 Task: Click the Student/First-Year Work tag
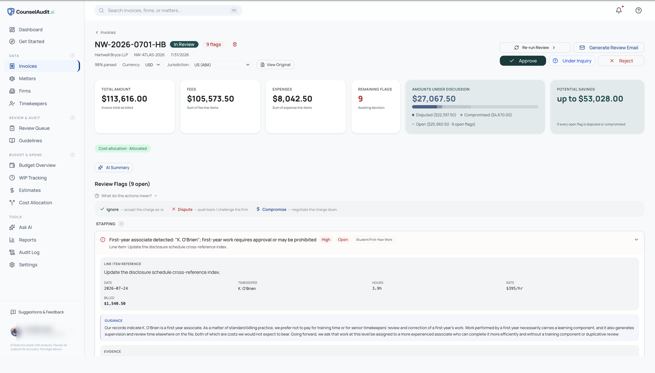click(x=374, y=240)
